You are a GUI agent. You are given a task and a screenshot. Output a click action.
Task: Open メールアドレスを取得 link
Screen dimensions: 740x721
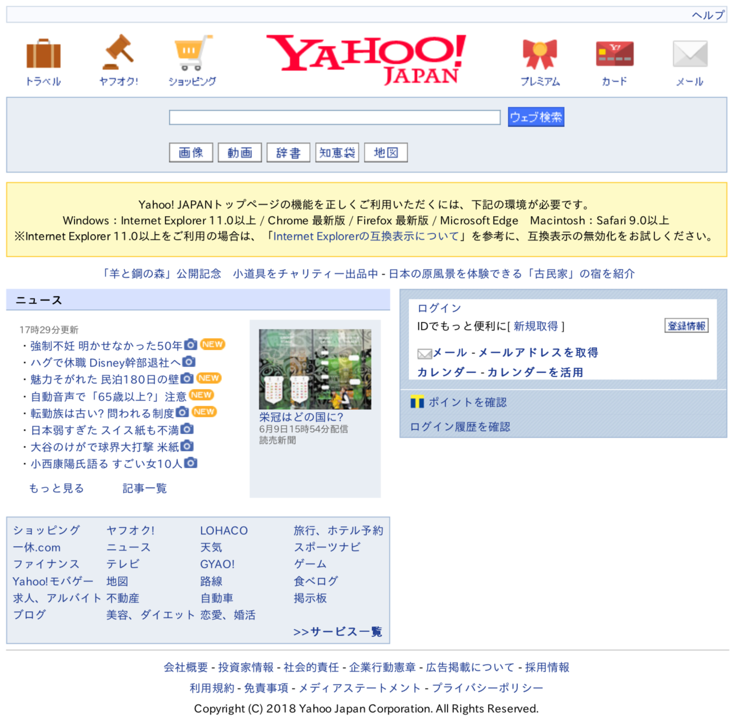(x=538, y=352)
